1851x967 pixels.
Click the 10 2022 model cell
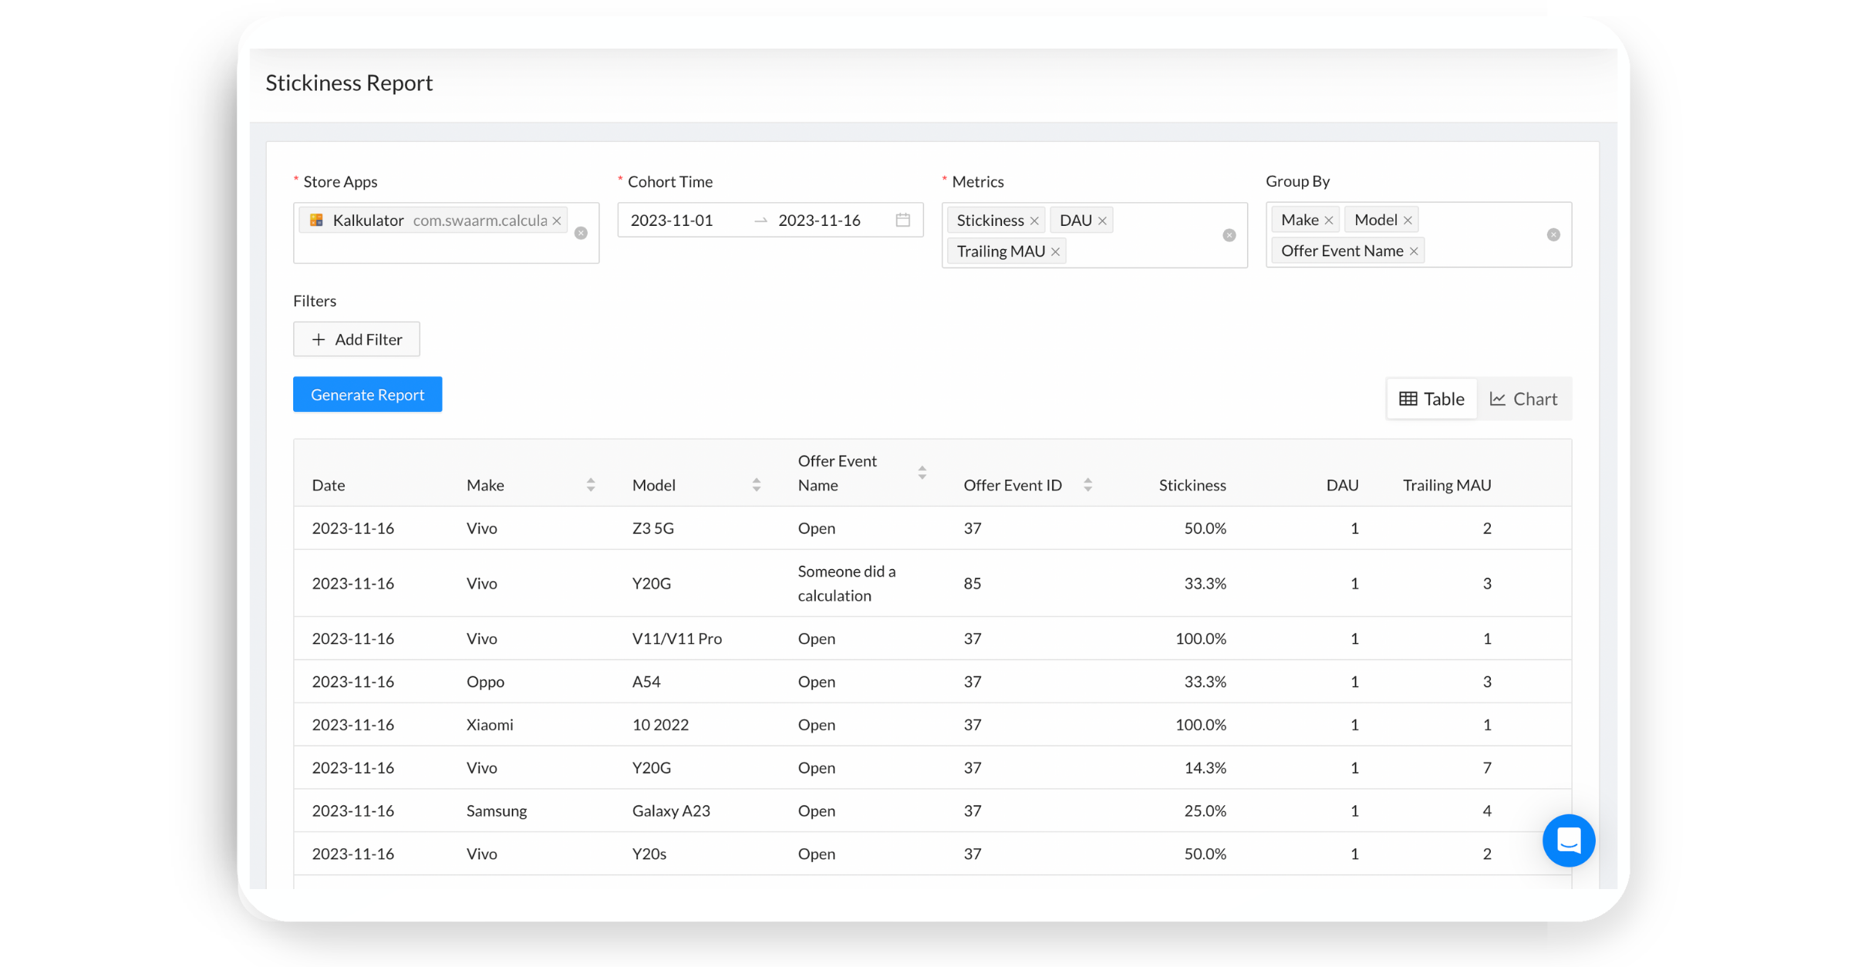[660, 725]
